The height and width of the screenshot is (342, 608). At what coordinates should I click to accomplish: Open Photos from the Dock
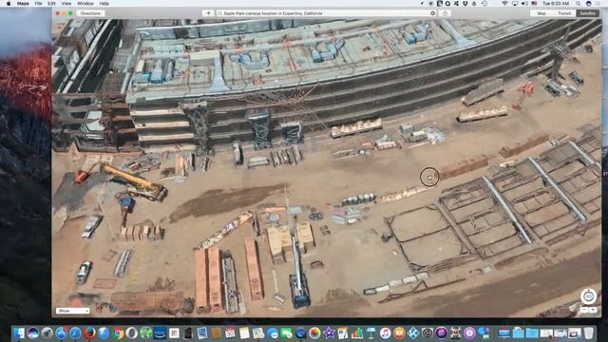tap(314, 332)
